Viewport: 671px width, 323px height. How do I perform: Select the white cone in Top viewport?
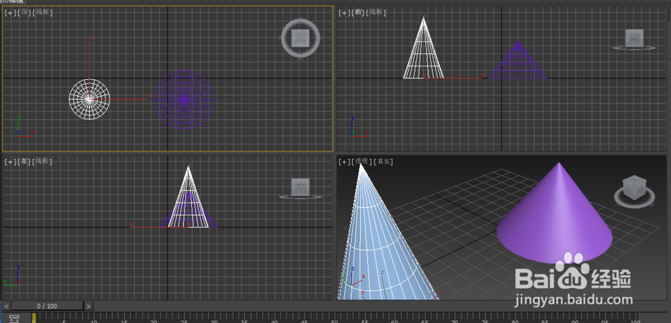pyautogui.click(x=89, y=99)
